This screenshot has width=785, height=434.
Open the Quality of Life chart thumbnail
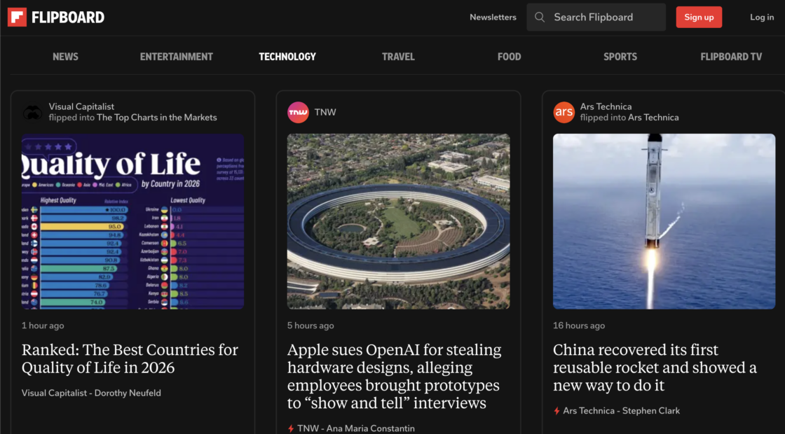(x=132, y=221)
